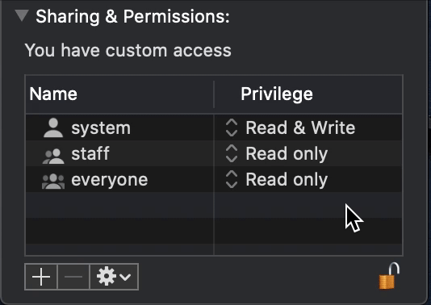
Task: Open the gear action menu
Action: pos(114,277)
